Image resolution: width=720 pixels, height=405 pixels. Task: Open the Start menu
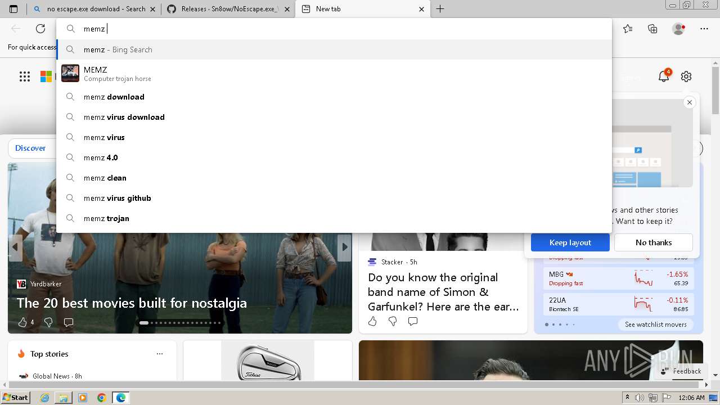(x=16, y=398)
